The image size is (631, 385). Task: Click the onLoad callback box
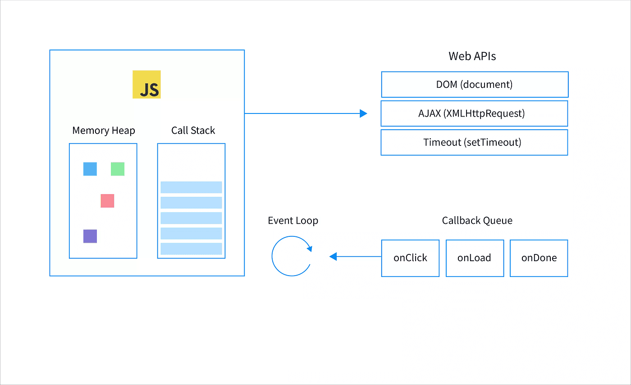(x=475, y=258)
